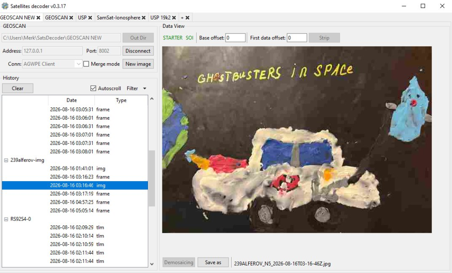
Task: Open the Filter dropdown menu
Action: [136, 88]
